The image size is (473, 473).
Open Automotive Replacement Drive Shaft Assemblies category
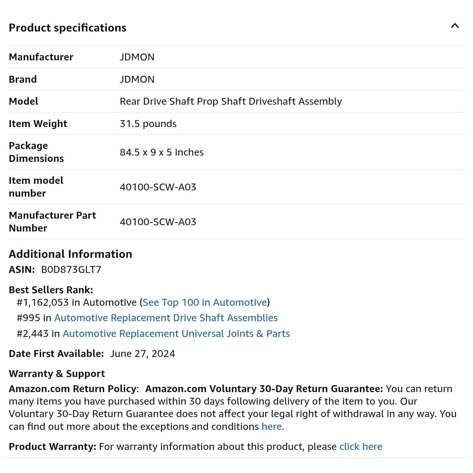[x=166, y=318]
